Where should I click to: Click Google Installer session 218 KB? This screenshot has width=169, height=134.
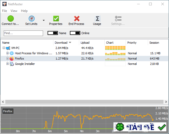click(x=154, y=64)
